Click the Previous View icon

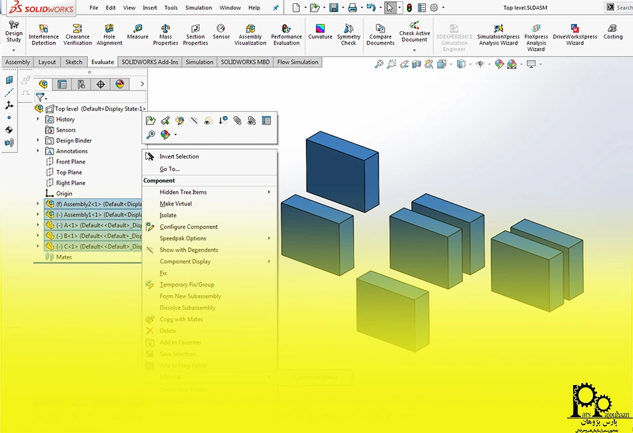(x=404, y=64)
